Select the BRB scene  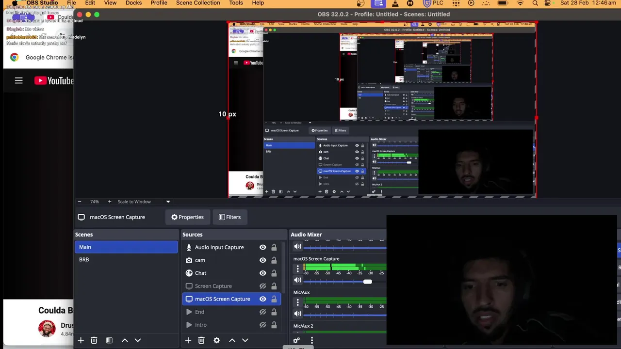click(x=126, y=260)
